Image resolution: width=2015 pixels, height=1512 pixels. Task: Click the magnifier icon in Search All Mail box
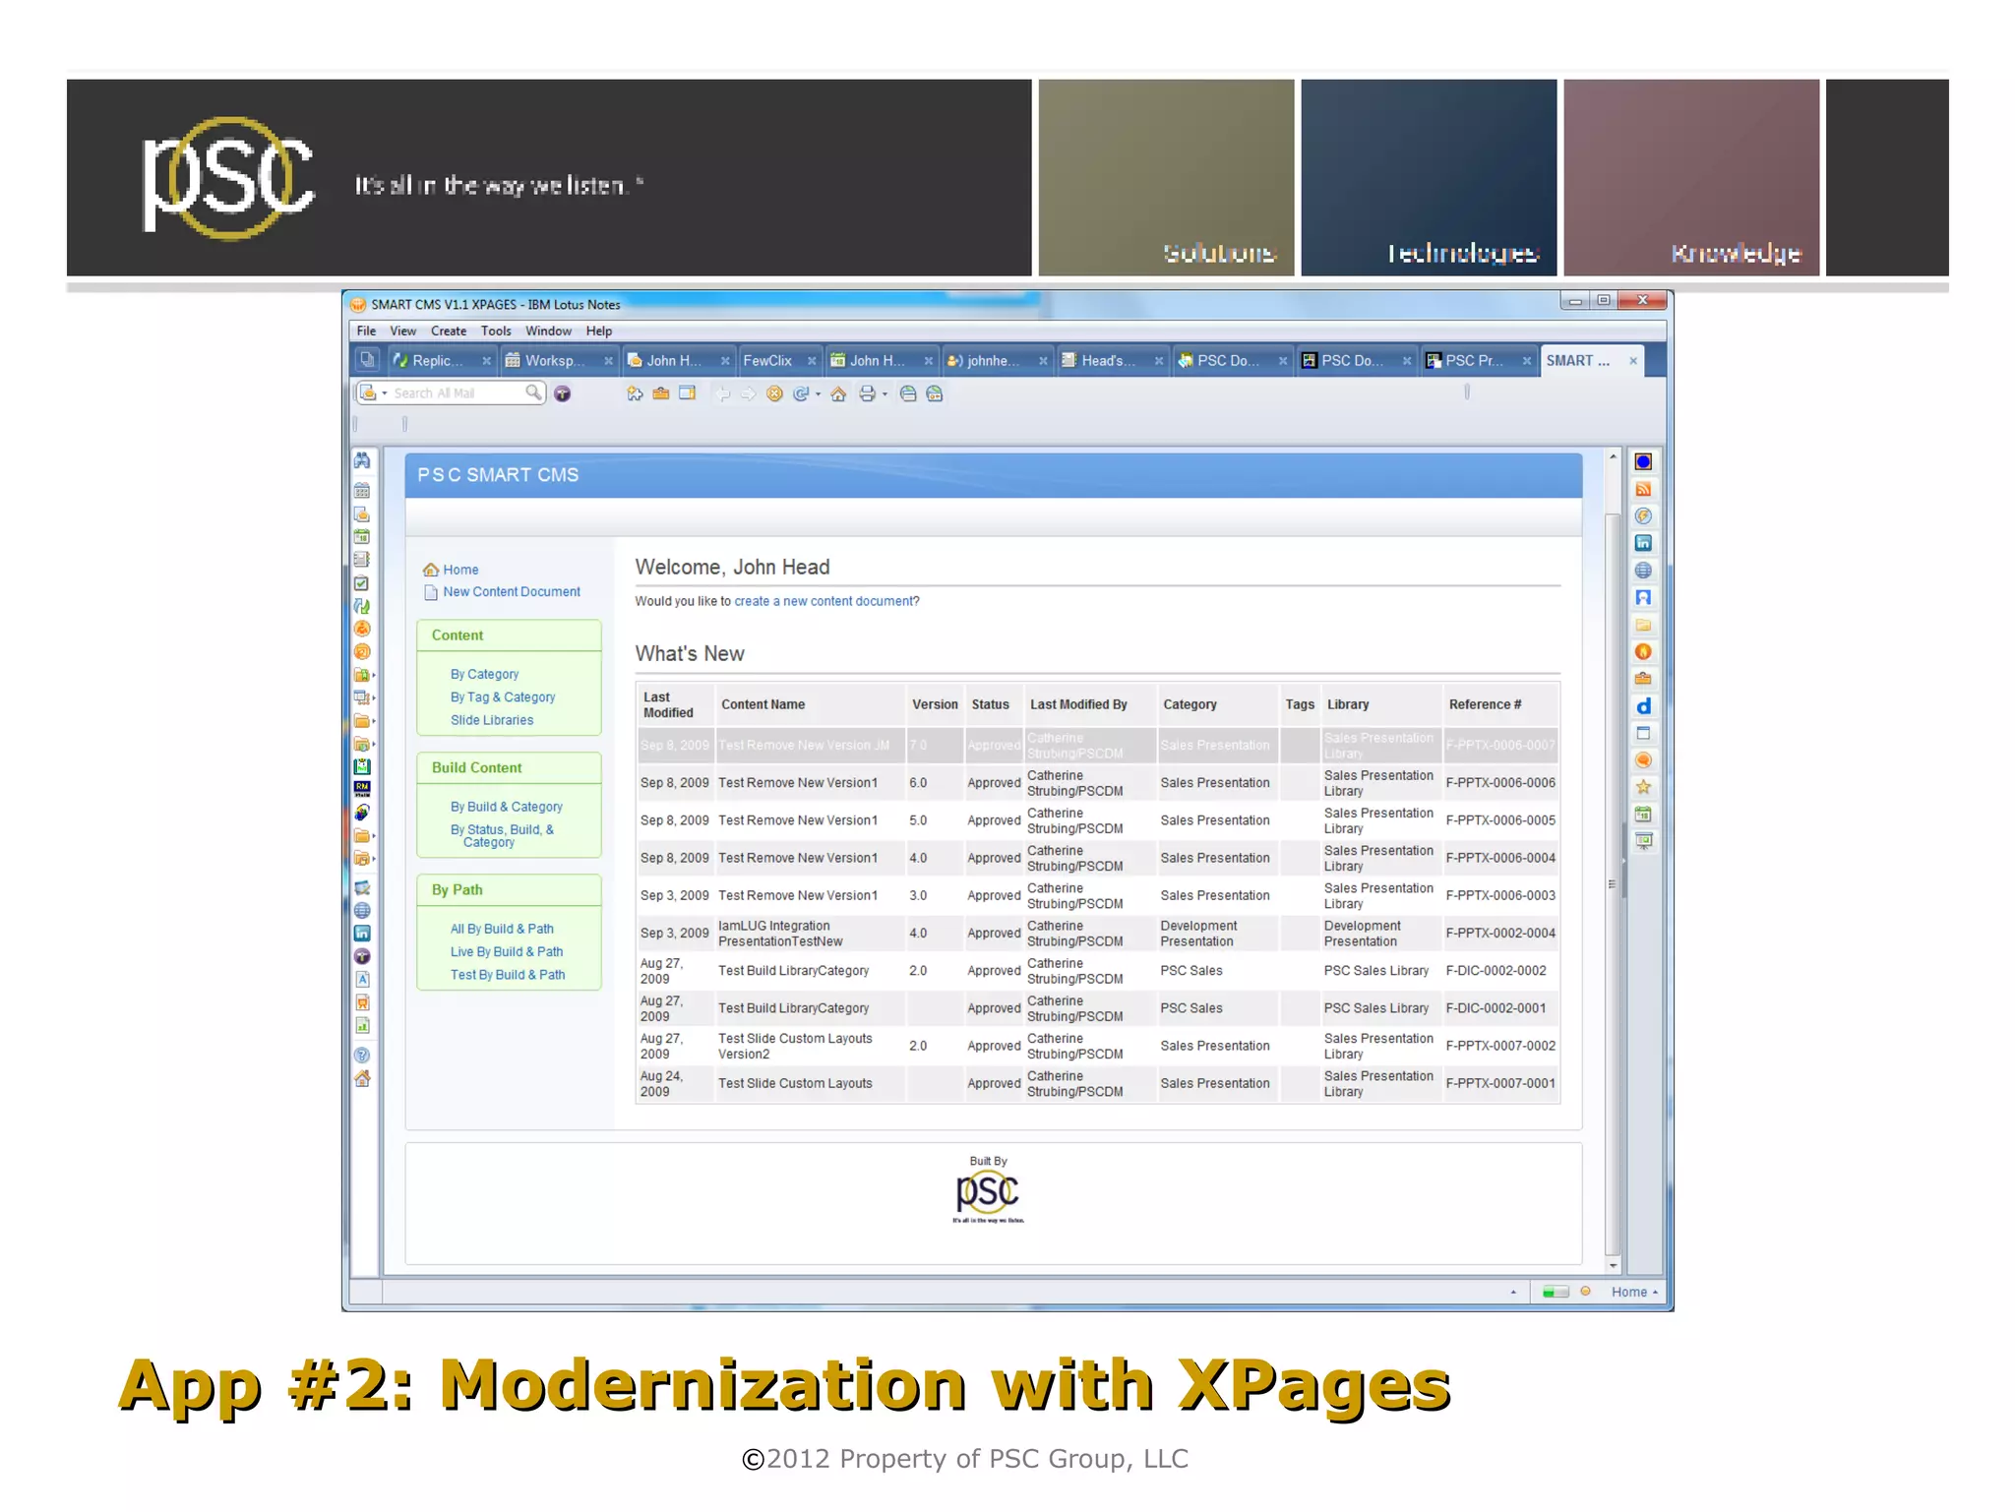click(533, 393)
